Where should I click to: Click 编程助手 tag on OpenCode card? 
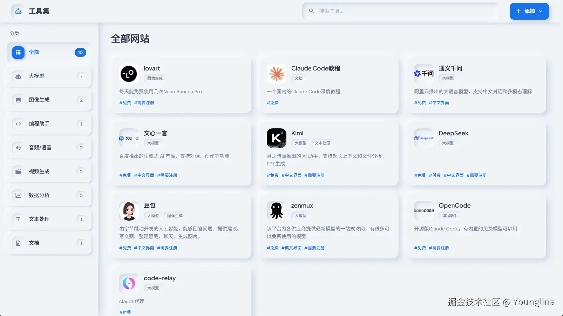coord(450,216)
